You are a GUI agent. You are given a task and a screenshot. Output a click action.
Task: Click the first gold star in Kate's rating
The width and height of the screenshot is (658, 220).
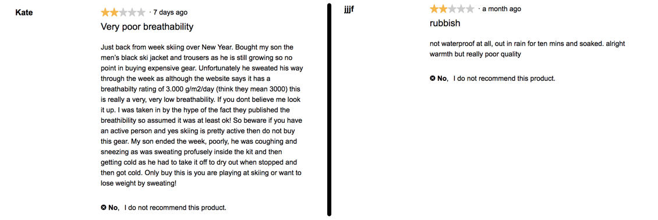pyautogui.click(x=105, y=12)
